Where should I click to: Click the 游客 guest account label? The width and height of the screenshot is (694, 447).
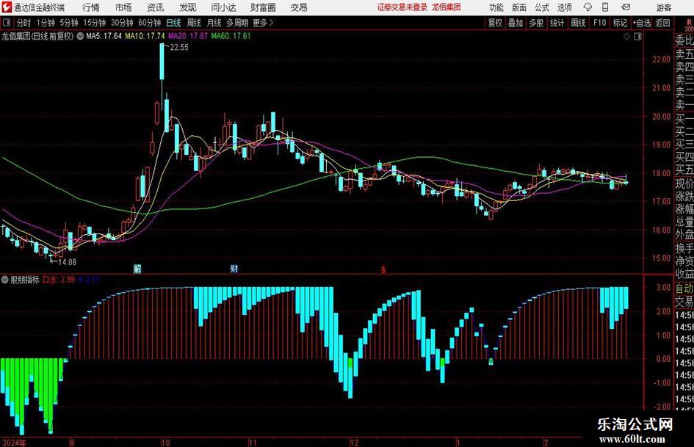click(663, 7)
